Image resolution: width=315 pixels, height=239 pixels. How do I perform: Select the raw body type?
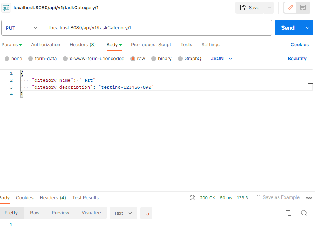[138, 58]
